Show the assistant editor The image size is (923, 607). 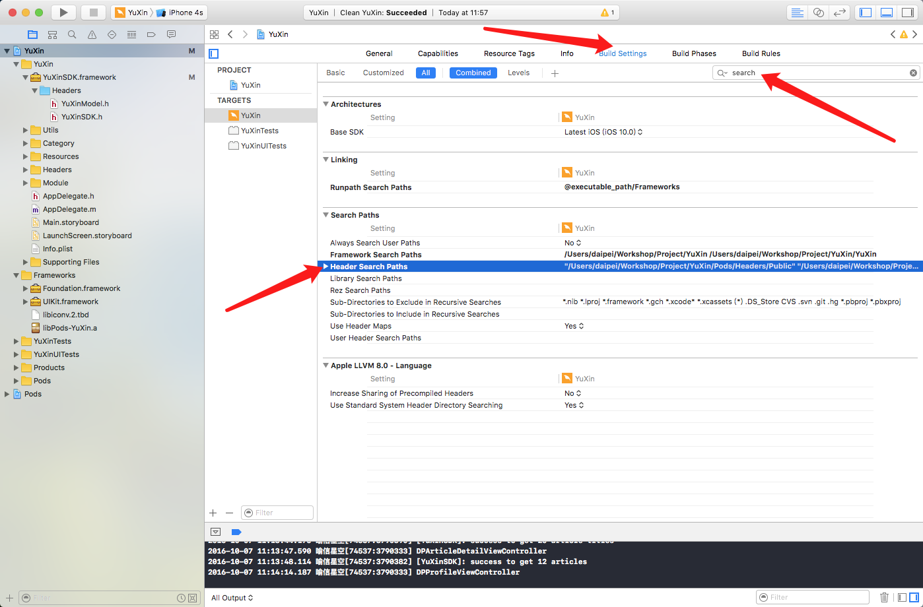click(x=818, y=13)
